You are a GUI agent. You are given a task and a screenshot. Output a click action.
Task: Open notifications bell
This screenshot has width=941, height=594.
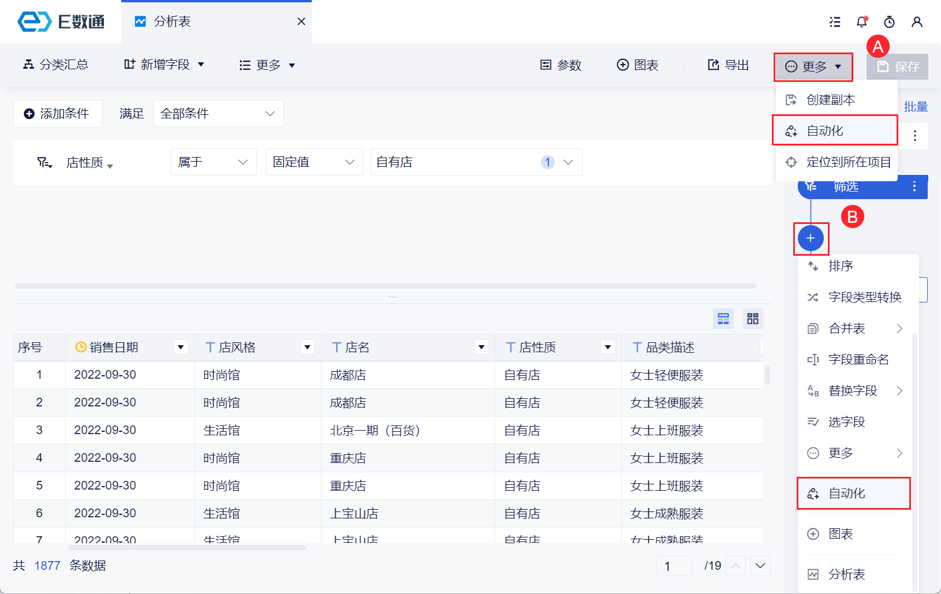click(x=862, y=22)
